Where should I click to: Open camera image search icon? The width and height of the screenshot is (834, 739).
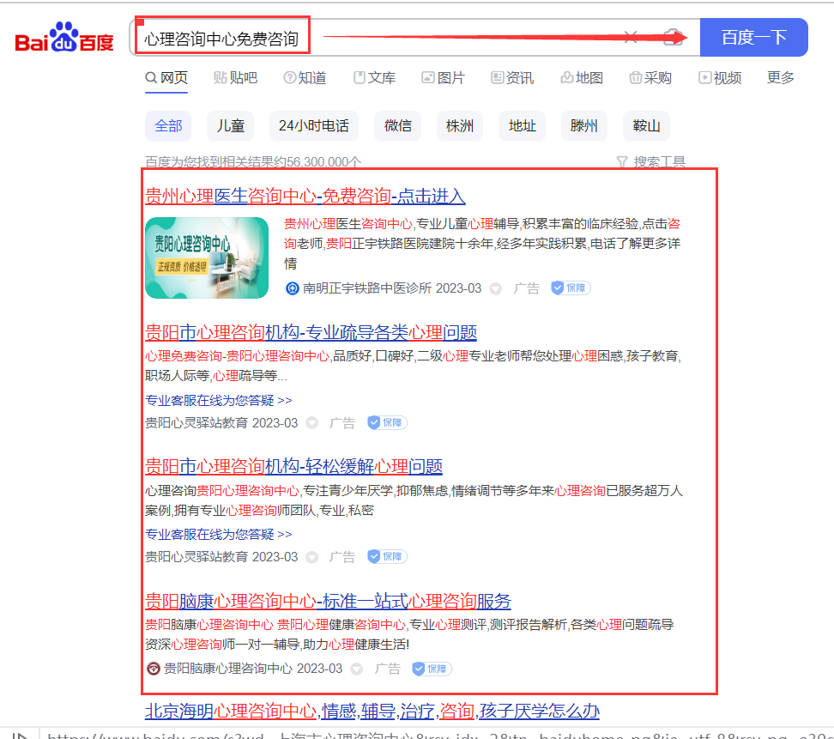coord(675,37)
